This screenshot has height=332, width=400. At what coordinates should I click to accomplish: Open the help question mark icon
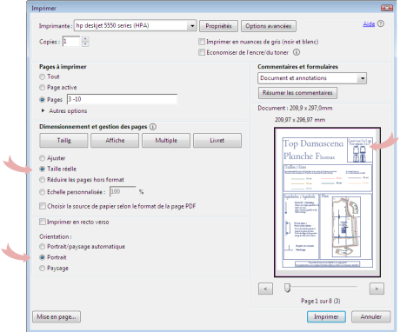pos(381,23)
